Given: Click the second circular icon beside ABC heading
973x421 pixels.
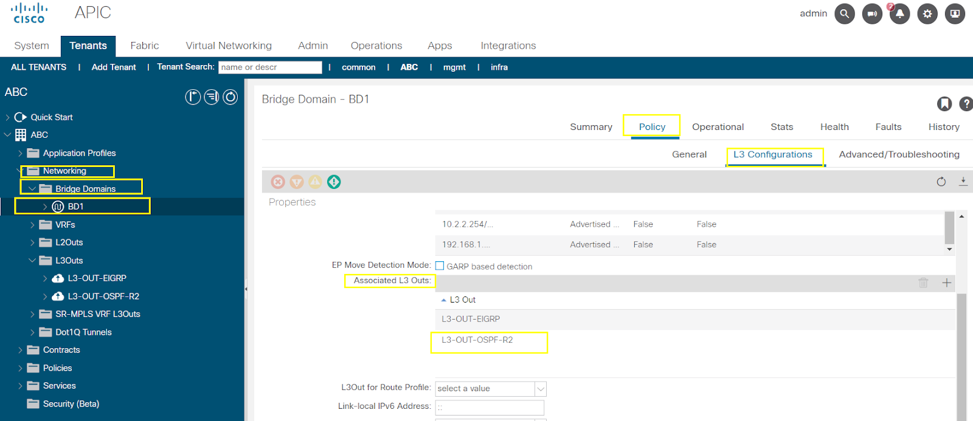Looking at the screenshot, I should click(x=212, y=97).
